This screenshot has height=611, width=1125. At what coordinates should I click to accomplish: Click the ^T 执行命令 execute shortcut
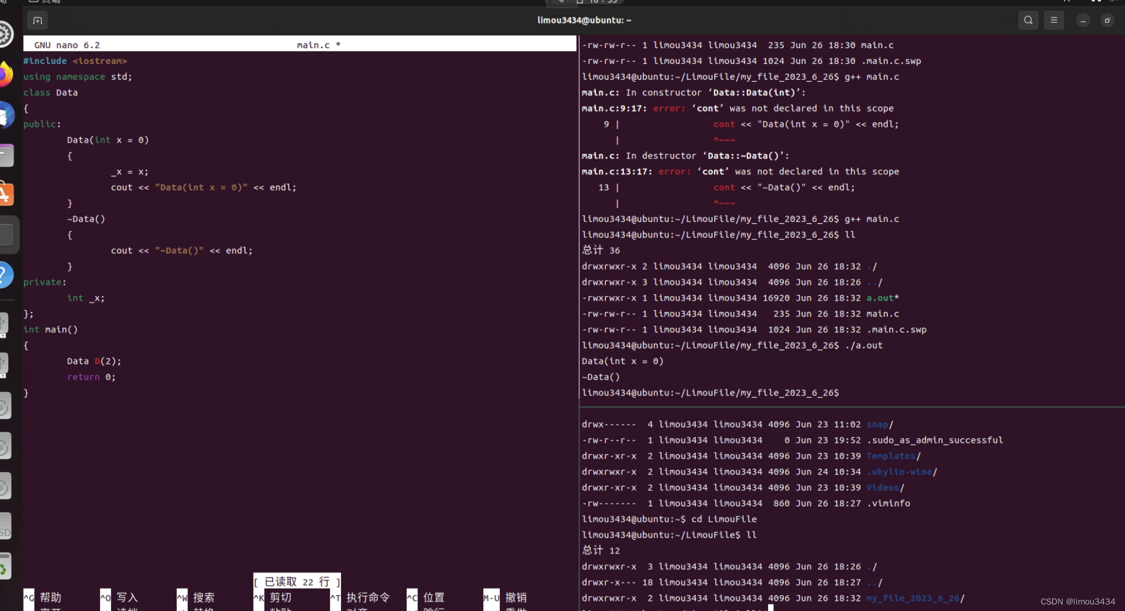pyautogui.click(x=360, y=597)
